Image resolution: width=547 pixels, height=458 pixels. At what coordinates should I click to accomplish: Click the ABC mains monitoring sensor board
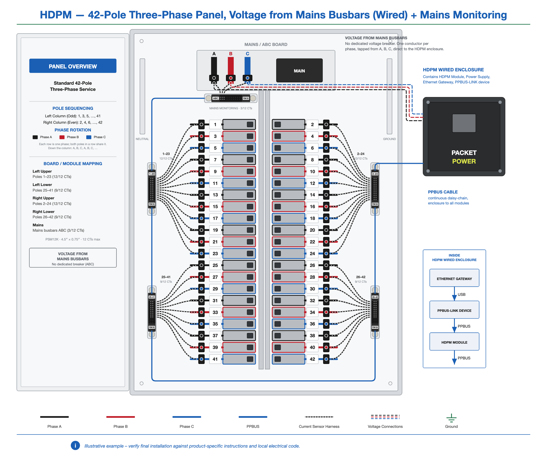coord(231,98)
